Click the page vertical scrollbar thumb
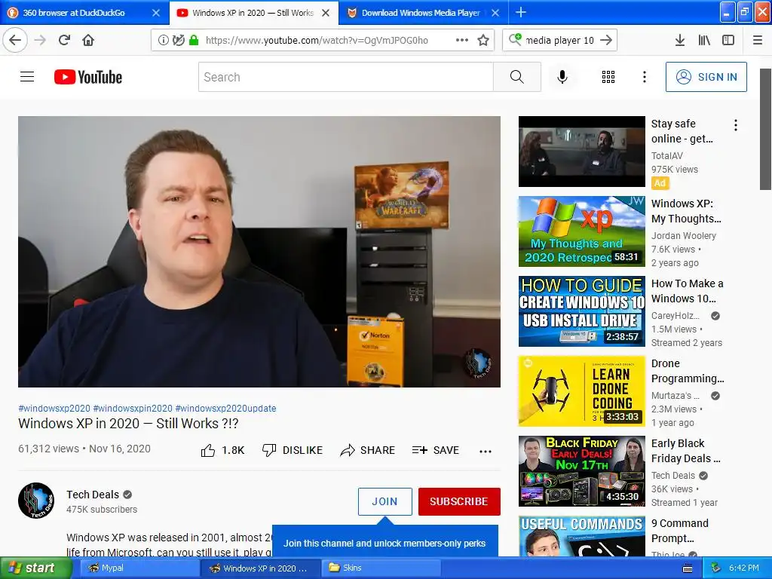Image resolution: width=772 pixels, height=579 pixels. pyautogui.click(x=765, y=129)
